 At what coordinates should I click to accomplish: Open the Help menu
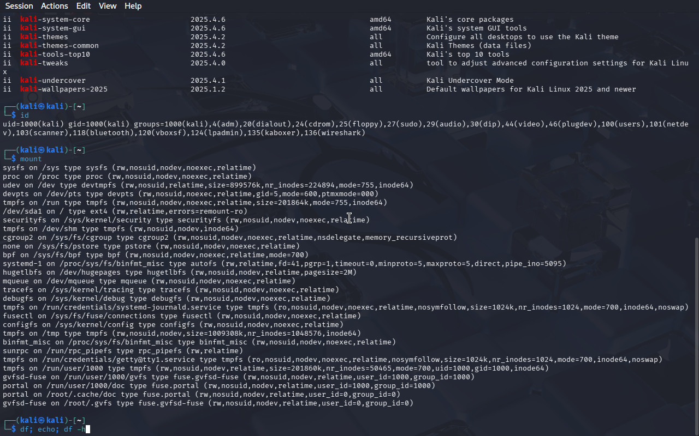133,6
